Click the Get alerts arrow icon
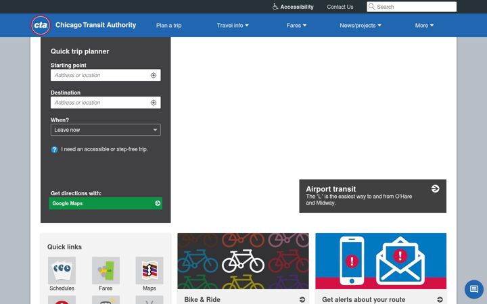The height and width of the screenshot is (304, 487). [440, 299]
